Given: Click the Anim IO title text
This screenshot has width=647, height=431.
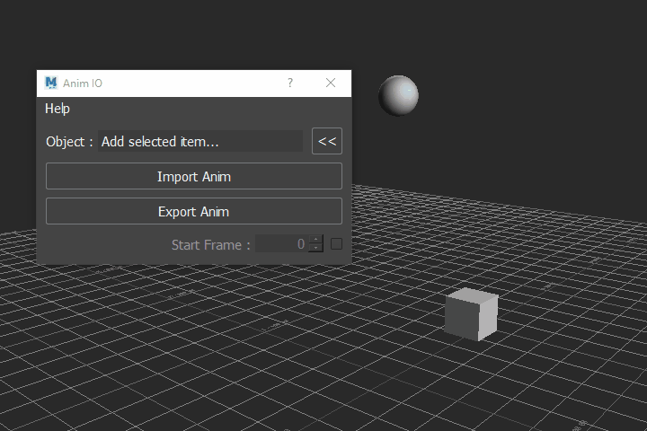Looking at the screenshot, I should (x=83, y=84).
